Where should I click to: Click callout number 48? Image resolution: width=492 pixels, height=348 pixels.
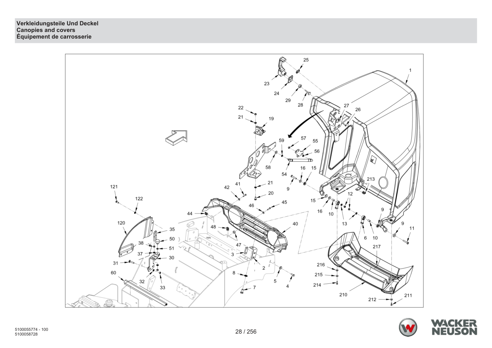click(213, 227)
